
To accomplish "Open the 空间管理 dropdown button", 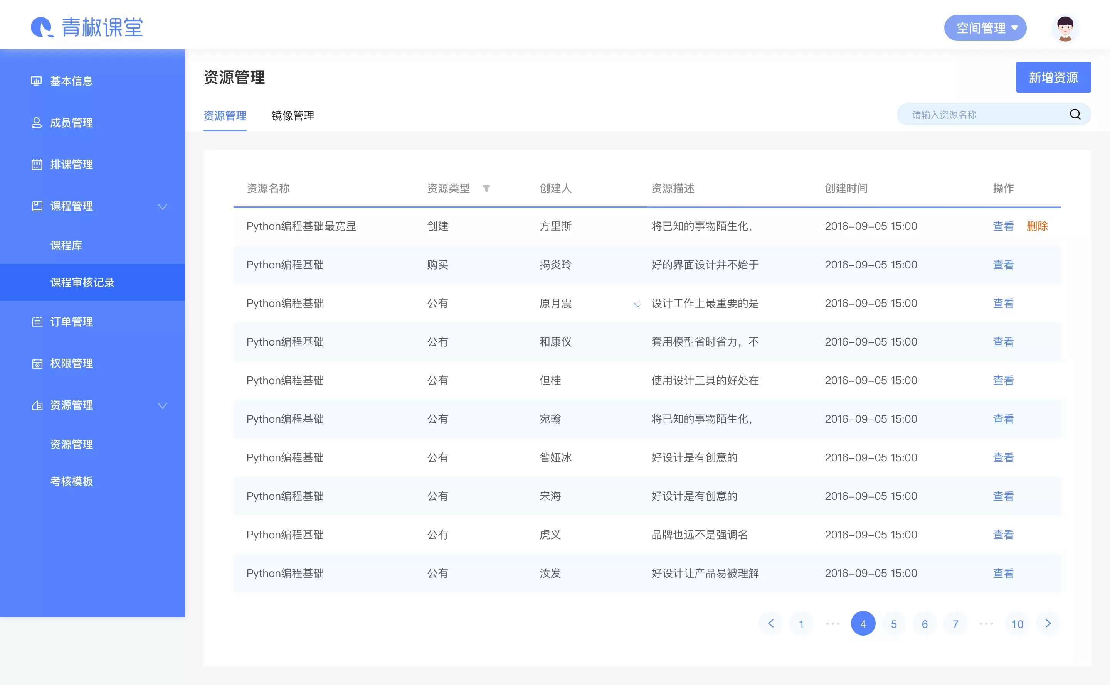I will [985, 28].
